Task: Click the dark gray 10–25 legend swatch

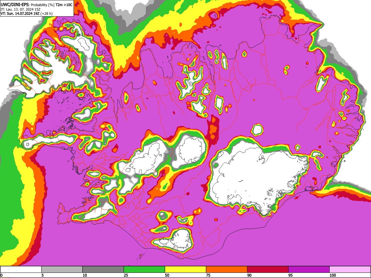Action: pos(103,270)
